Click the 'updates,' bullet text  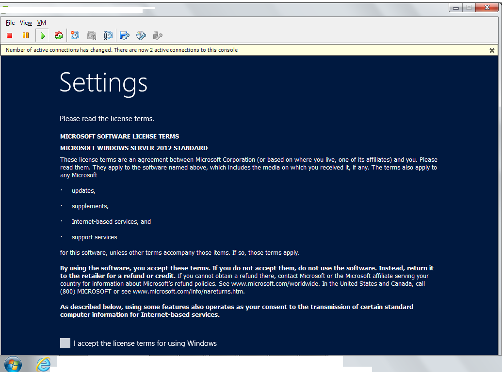[83, 191]
